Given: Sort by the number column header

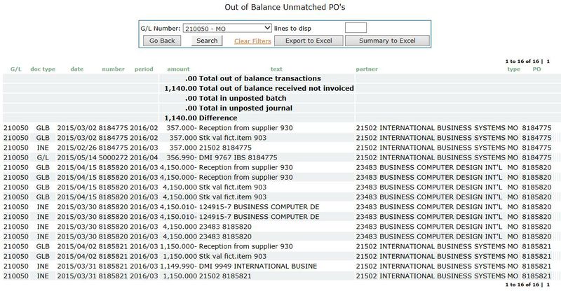Looking at the screenshot, I should point(114,69).
